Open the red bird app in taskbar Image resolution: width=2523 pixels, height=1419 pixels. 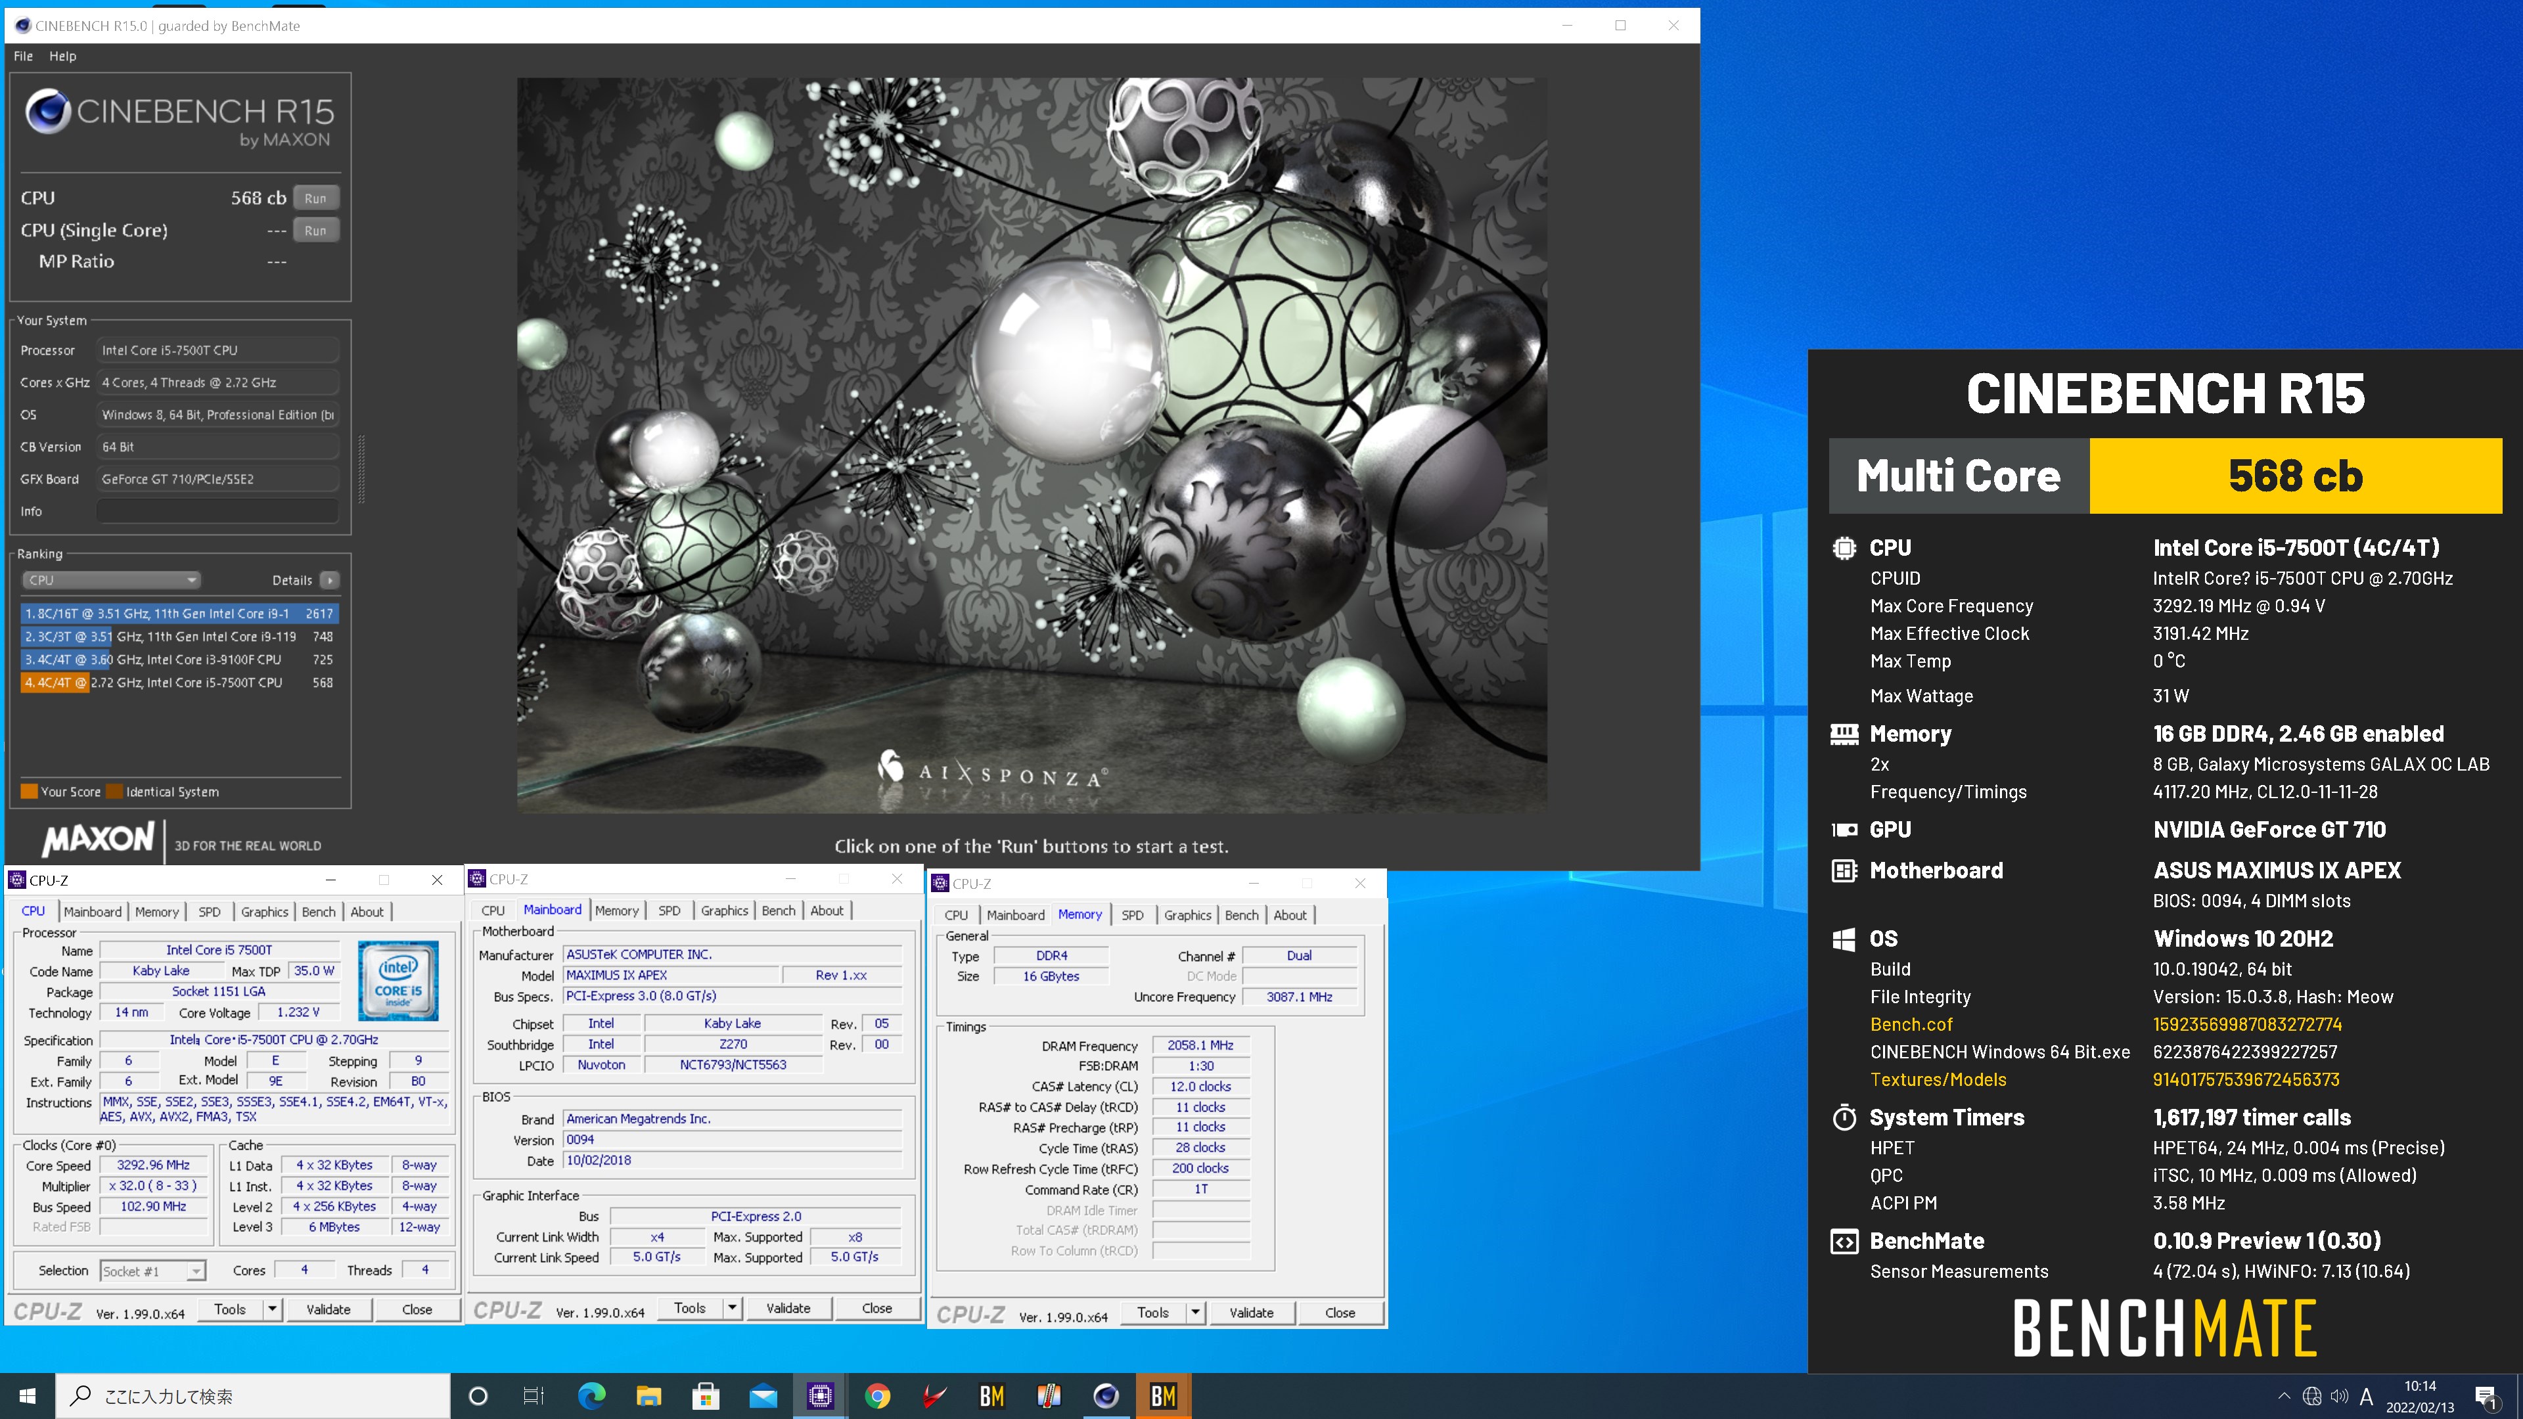pos(934,1395)
